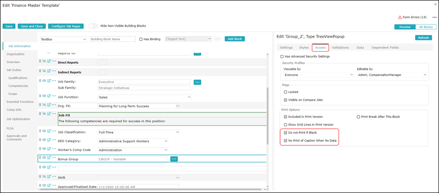
Task: Grab drag handle of Bonus Group block
Action: tap(40, 158)
